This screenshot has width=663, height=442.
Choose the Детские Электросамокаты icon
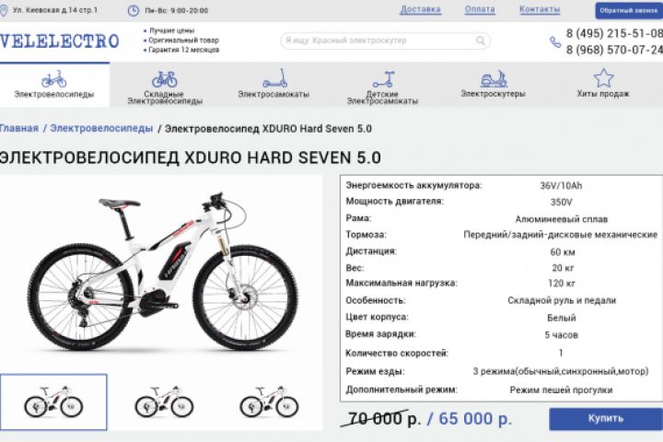383,79
